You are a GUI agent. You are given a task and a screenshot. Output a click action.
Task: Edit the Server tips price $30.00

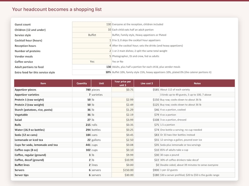(123, 175)
